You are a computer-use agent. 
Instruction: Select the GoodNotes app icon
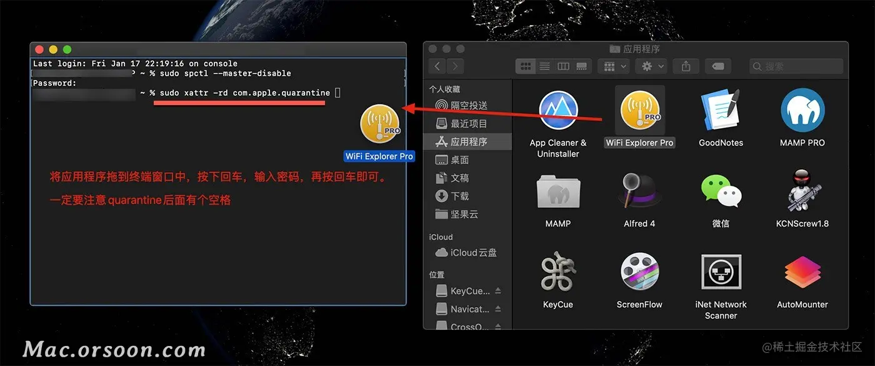tap(721, 111)
